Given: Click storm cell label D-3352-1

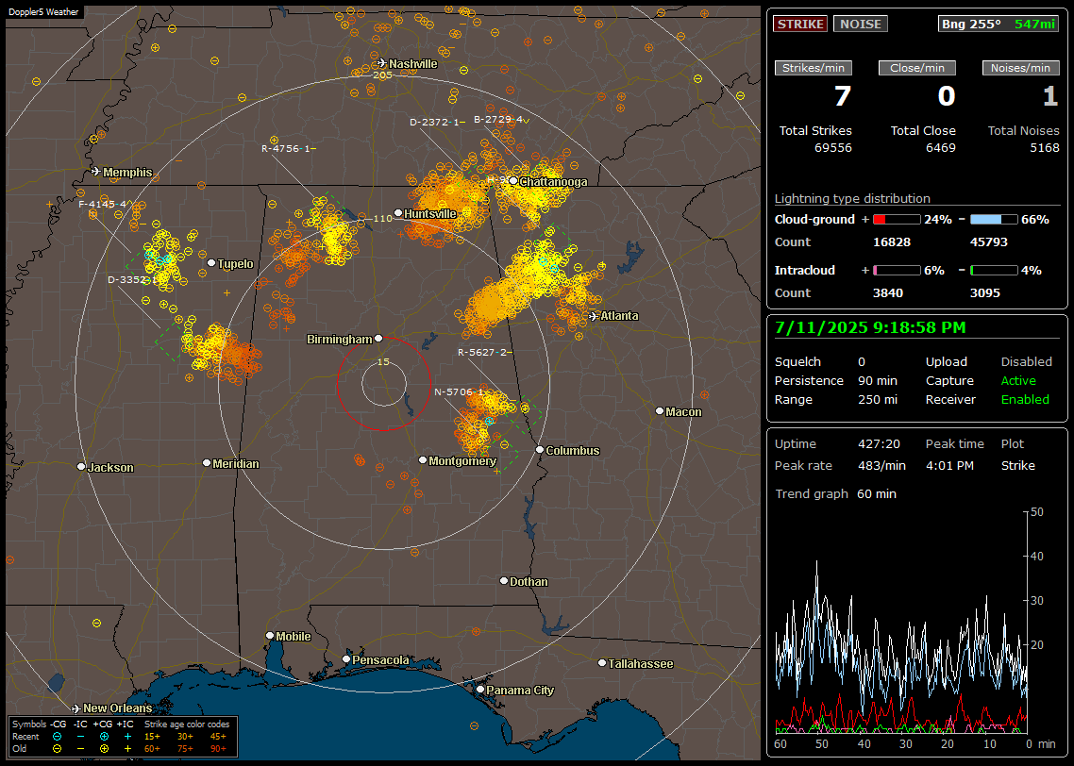Looking at the screenshot, I should (131, 279).
